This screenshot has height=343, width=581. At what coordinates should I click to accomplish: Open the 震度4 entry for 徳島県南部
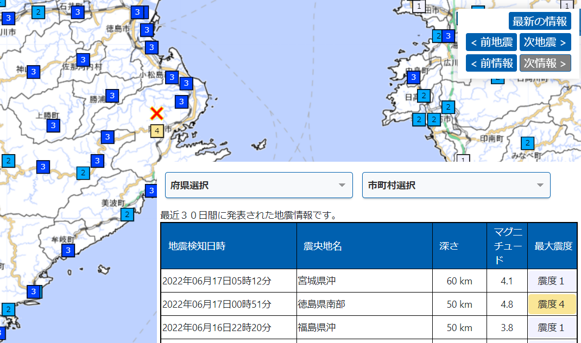tap(552, 304)
